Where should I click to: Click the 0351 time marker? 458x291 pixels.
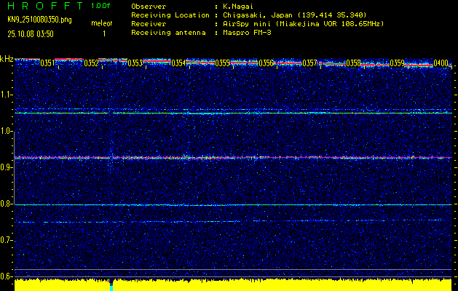tap(47, 63)
